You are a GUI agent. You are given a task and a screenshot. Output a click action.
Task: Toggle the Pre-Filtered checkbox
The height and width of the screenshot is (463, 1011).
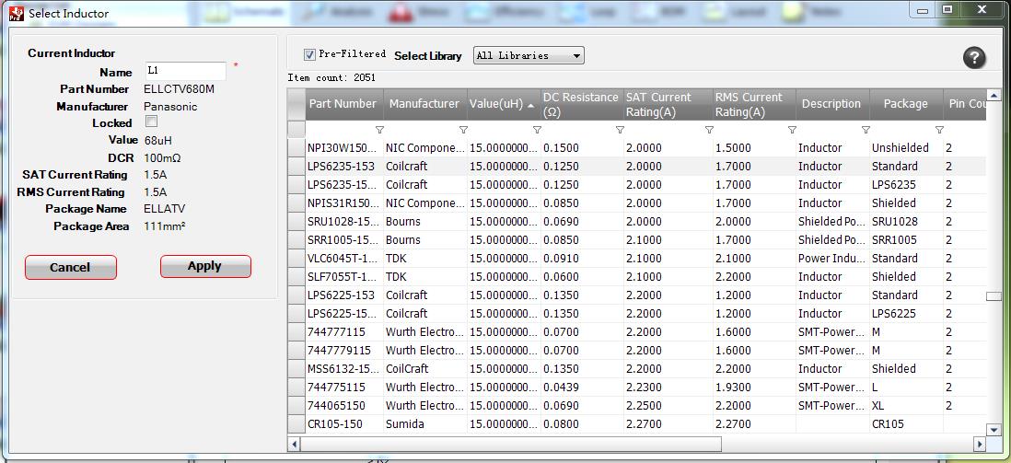[309, 55]
